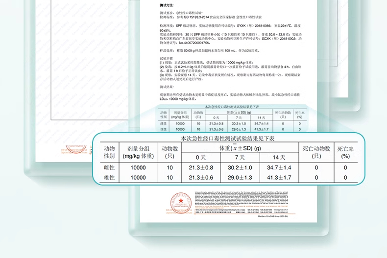Click the 体重 (x±SD) (g) header in enlarged table
Screen dimensions: 387x258
pyautogui.click(x=240, y=148)
